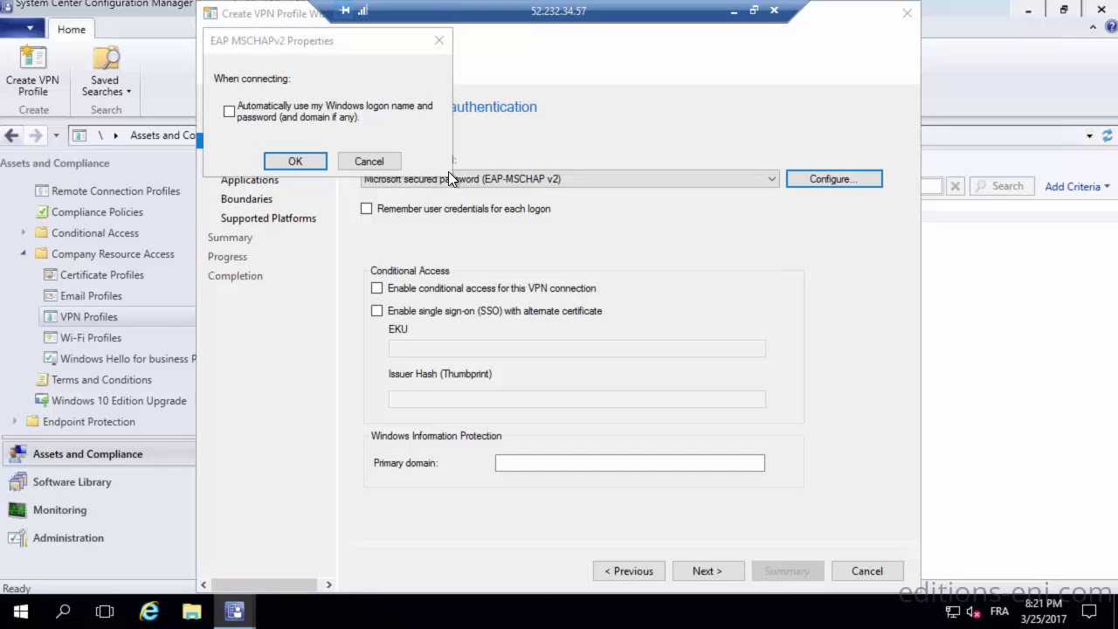The height and width of the screenshot is (629, 1118).
Task: Open the Windows Start menu
Action: pyautogui.click(x=21, y=612)
